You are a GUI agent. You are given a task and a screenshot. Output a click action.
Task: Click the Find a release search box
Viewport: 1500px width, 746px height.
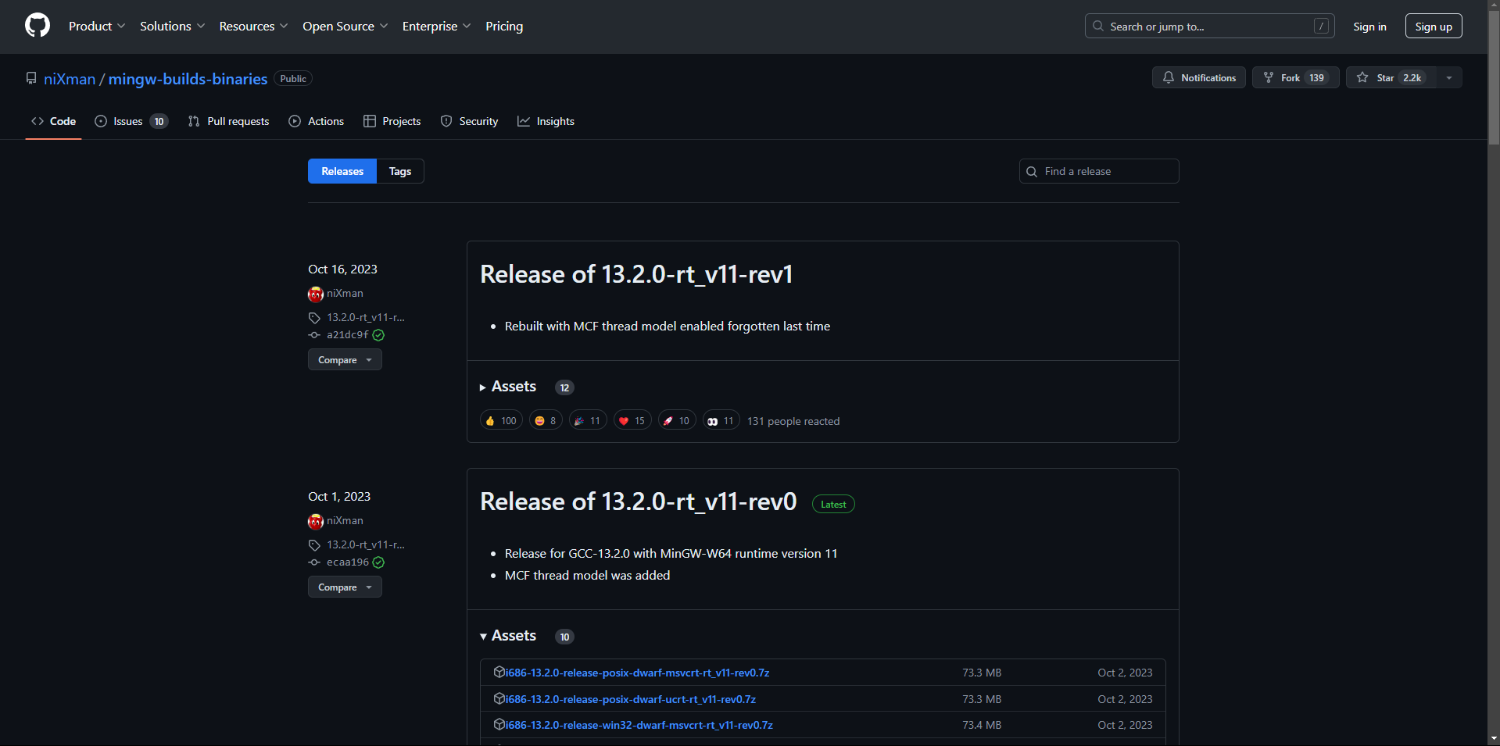coord(1099,171)
